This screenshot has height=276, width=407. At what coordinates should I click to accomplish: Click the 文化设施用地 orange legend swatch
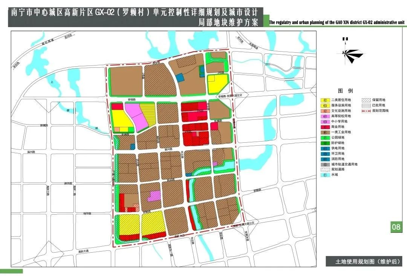324,111
